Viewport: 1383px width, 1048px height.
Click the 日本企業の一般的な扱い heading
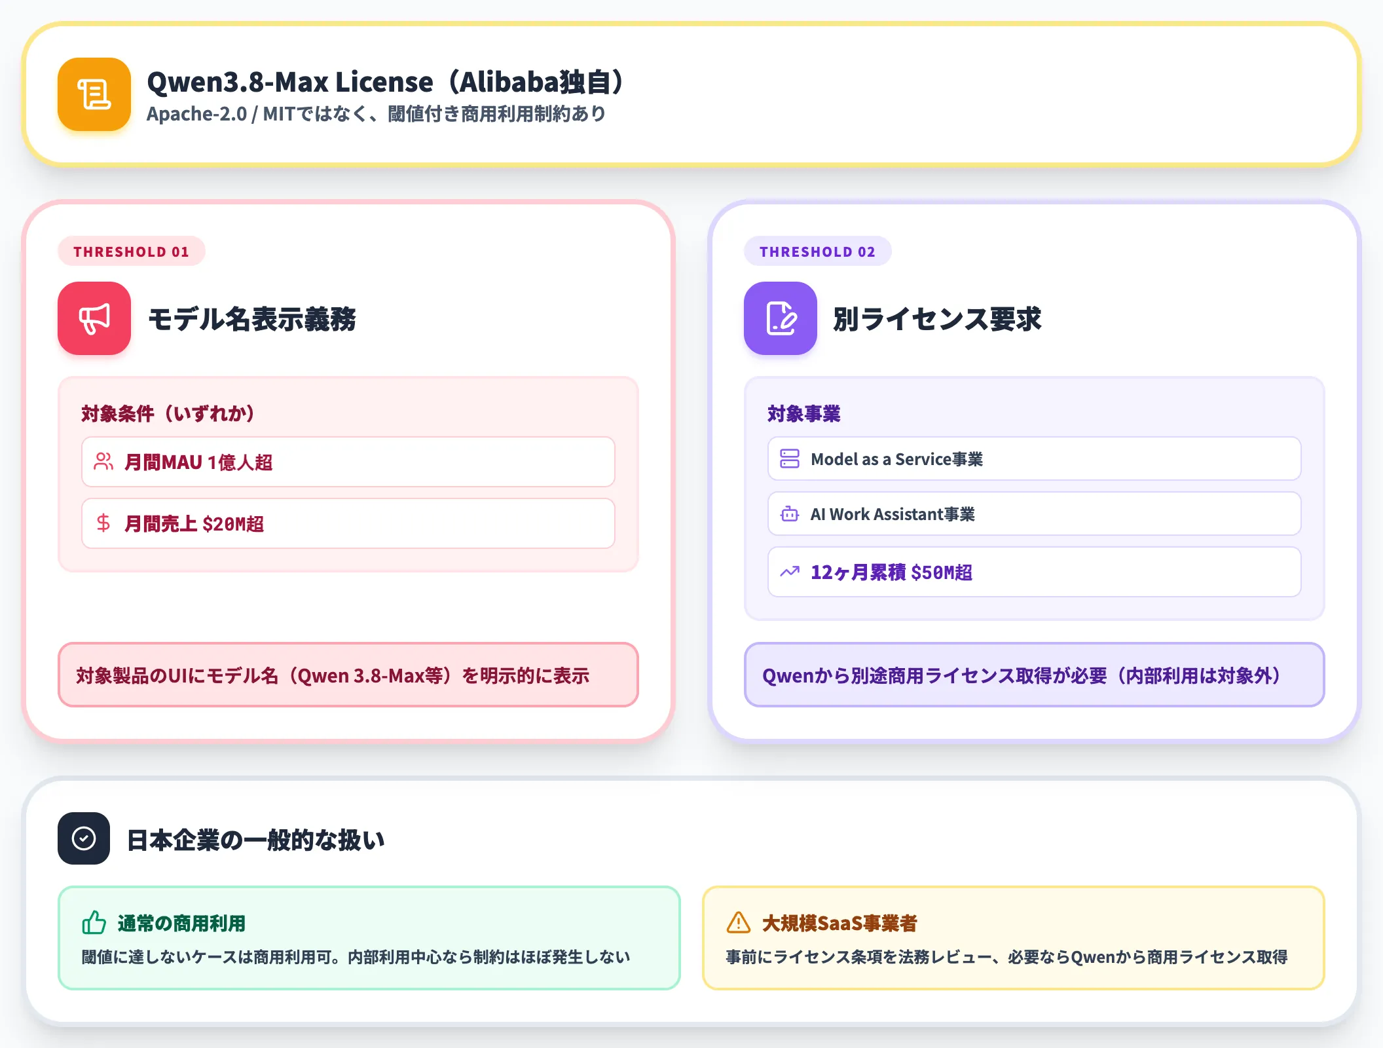255,840
